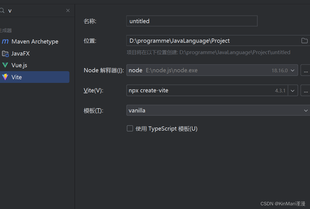This screenshot has height=209, width=310.
Task: Select the Maven Archetype generator
Action: (x=35, y=42)
